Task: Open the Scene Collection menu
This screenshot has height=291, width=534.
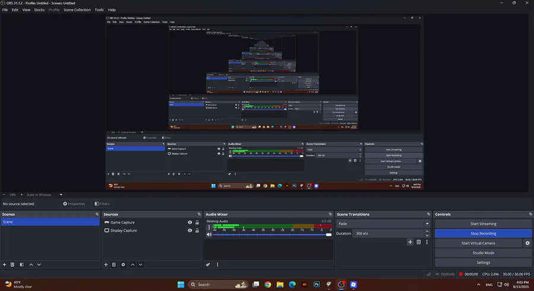Action: point(77,10)
